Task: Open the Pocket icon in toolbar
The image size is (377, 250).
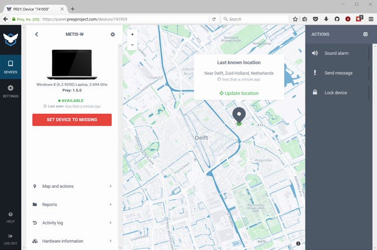Action: [315, 19]
